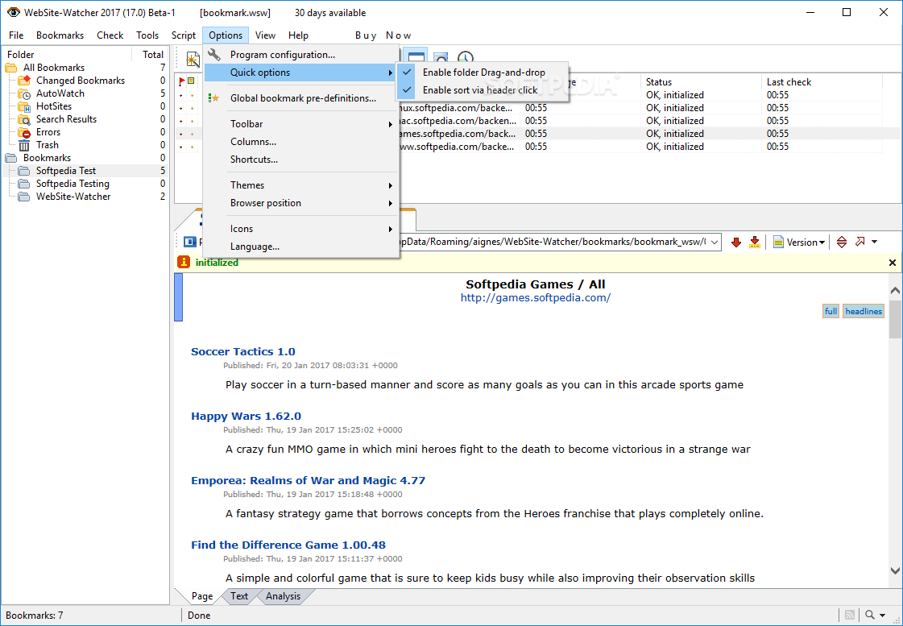Expand the Icons submenu

(x=301, y=229)
